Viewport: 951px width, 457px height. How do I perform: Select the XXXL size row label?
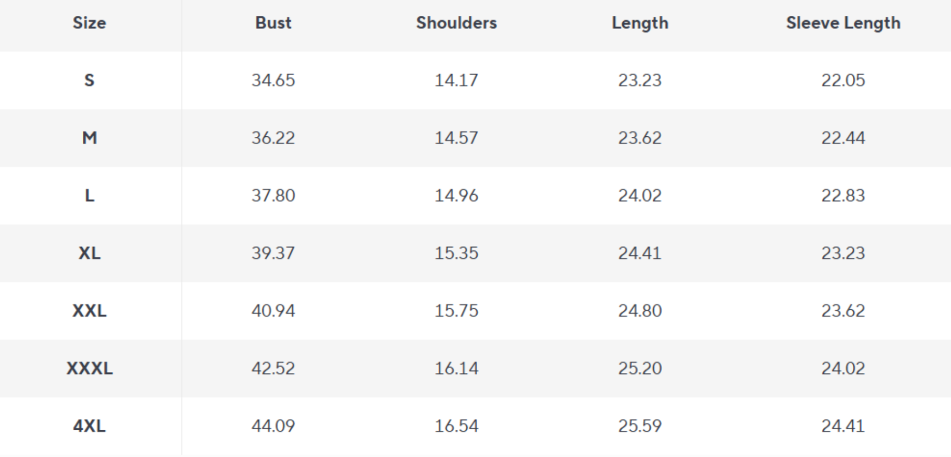89,368
